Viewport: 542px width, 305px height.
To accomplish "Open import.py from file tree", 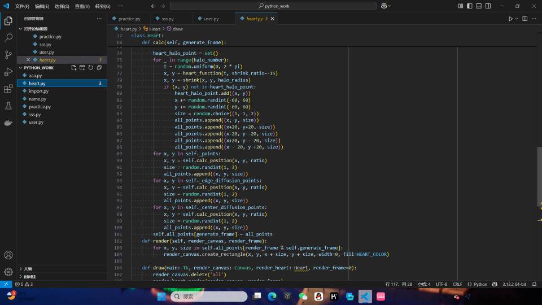I will tap(38, 91).
